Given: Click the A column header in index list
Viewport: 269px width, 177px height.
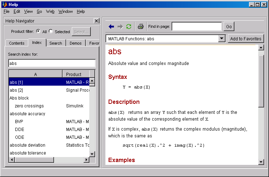Looking at the screenshot, I should click(35, 74).
